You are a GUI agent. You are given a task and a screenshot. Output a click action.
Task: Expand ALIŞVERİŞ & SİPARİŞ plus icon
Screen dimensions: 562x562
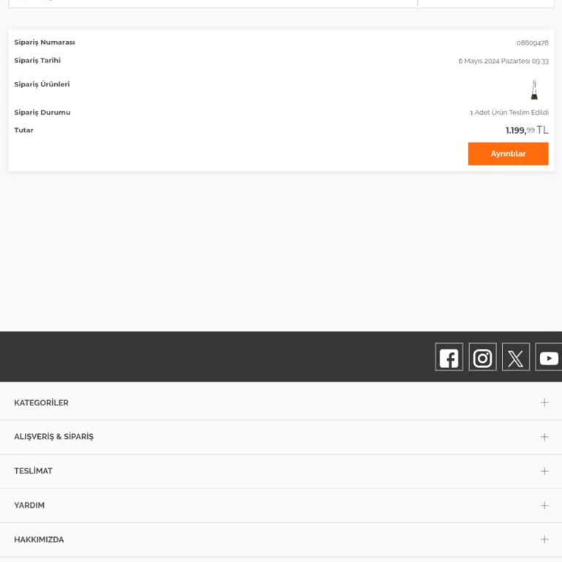544,437
